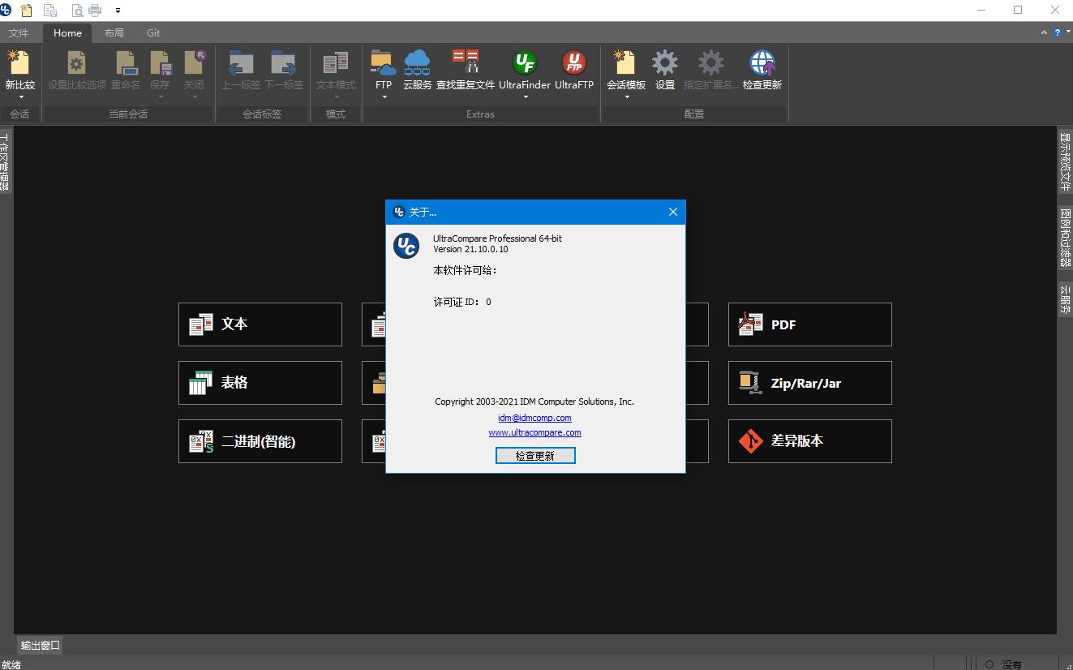Start a 二进制(智能) binary comparison

(x=260, y=441)
